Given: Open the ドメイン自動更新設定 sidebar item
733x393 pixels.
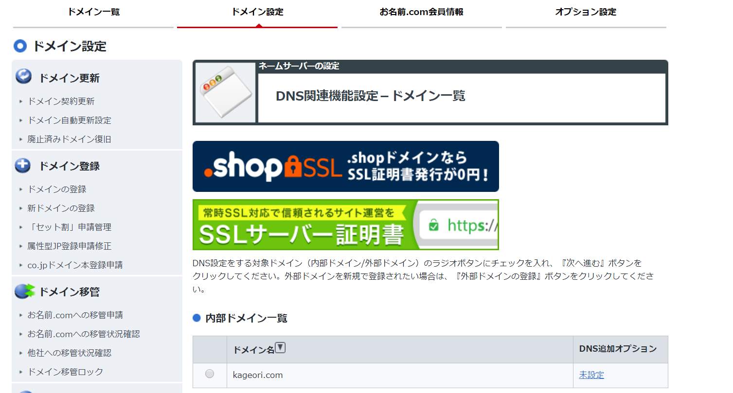Looking at the screenshot, I should click(69, 120).
